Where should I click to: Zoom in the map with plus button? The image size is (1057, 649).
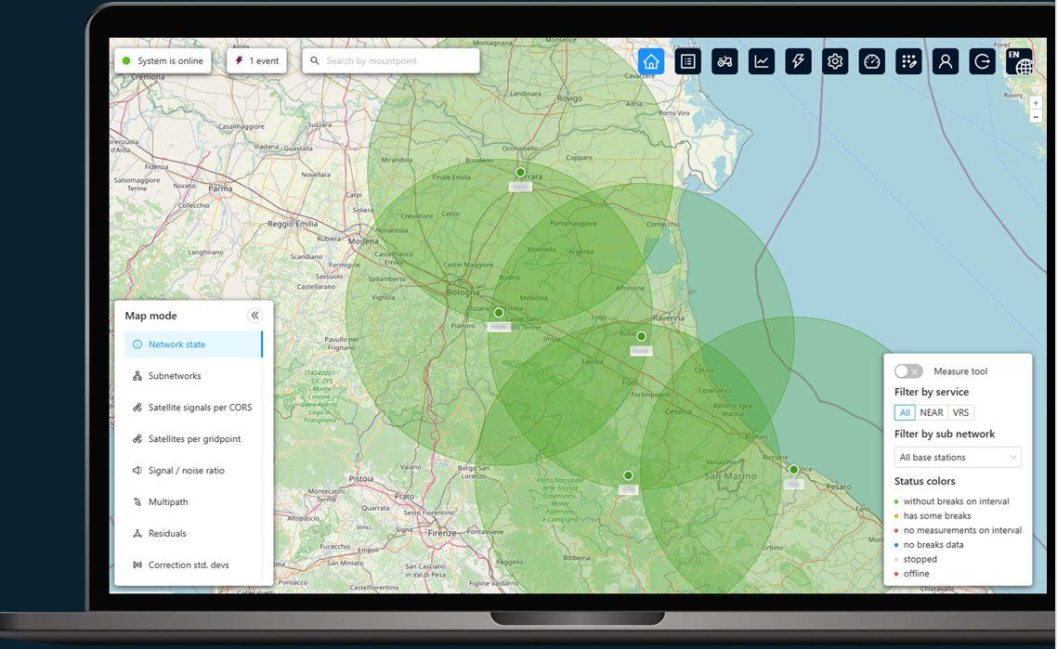(x=1037, y=103)
